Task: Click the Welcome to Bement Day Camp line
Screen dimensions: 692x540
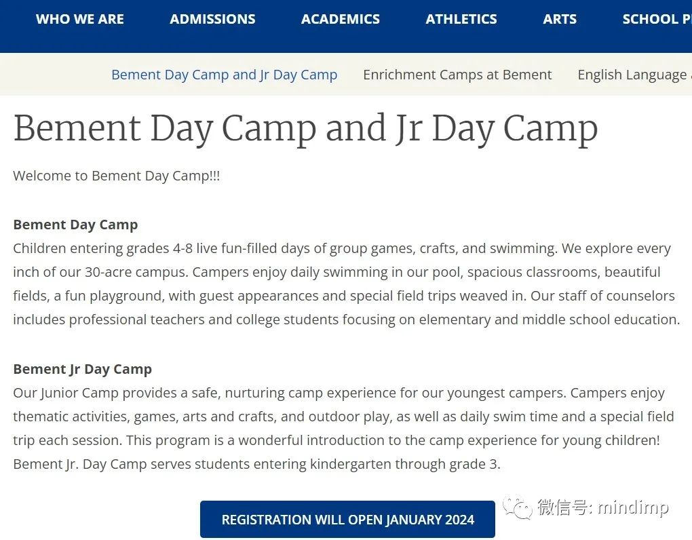Action: pyautogui.click(x=116, y=176)
